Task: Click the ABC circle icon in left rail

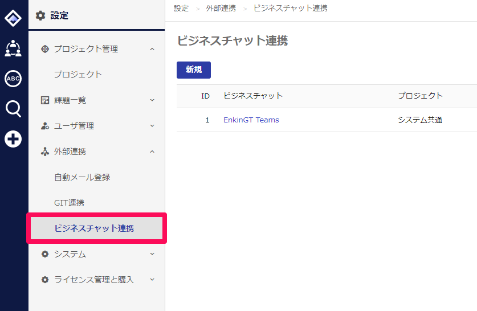Action: click(x=13, y=79)
